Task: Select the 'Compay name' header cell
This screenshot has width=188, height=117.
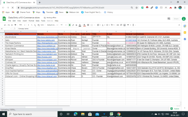Action: point(21,34)
